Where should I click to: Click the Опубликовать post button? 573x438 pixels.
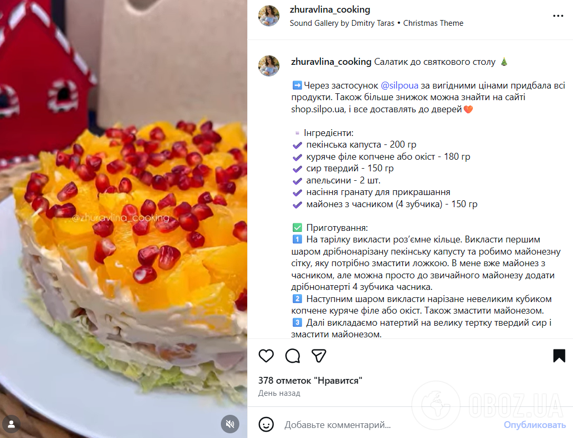click(535, 425)
